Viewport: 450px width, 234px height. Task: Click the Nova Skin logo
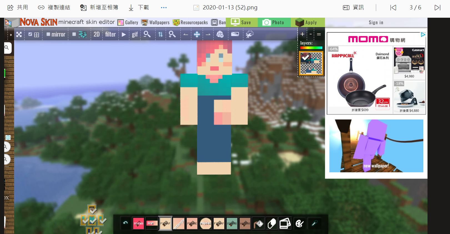38,22
